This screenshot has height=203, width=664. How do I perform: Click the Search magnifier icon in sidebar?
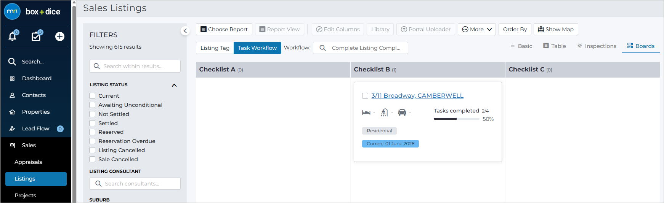[x=12, y=62]
